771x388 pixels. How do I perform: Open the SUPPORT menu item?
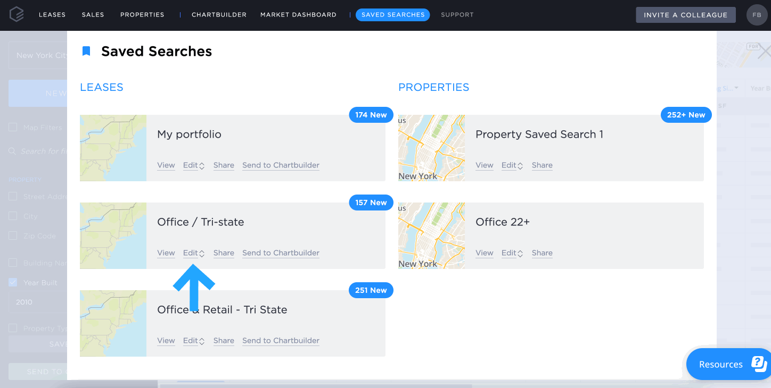457,15
